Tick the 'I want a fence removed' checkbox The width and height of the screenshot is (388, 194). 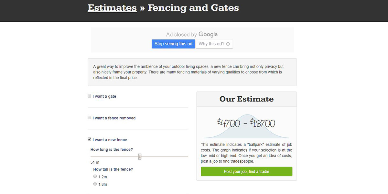[90, 118]
